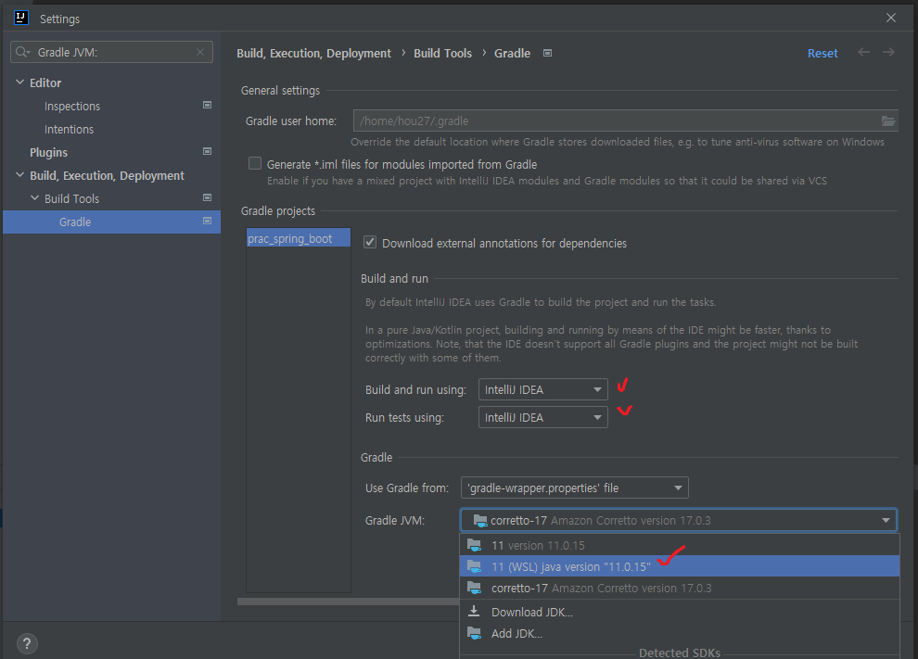The height and width of the screenshot is (659, 918).
Task: Toggle the Gradle JVM combo box arrow
Action: 886,520
